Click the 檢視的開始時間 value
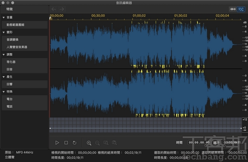Viewport: 248px width, 162px height. [87, 153]
